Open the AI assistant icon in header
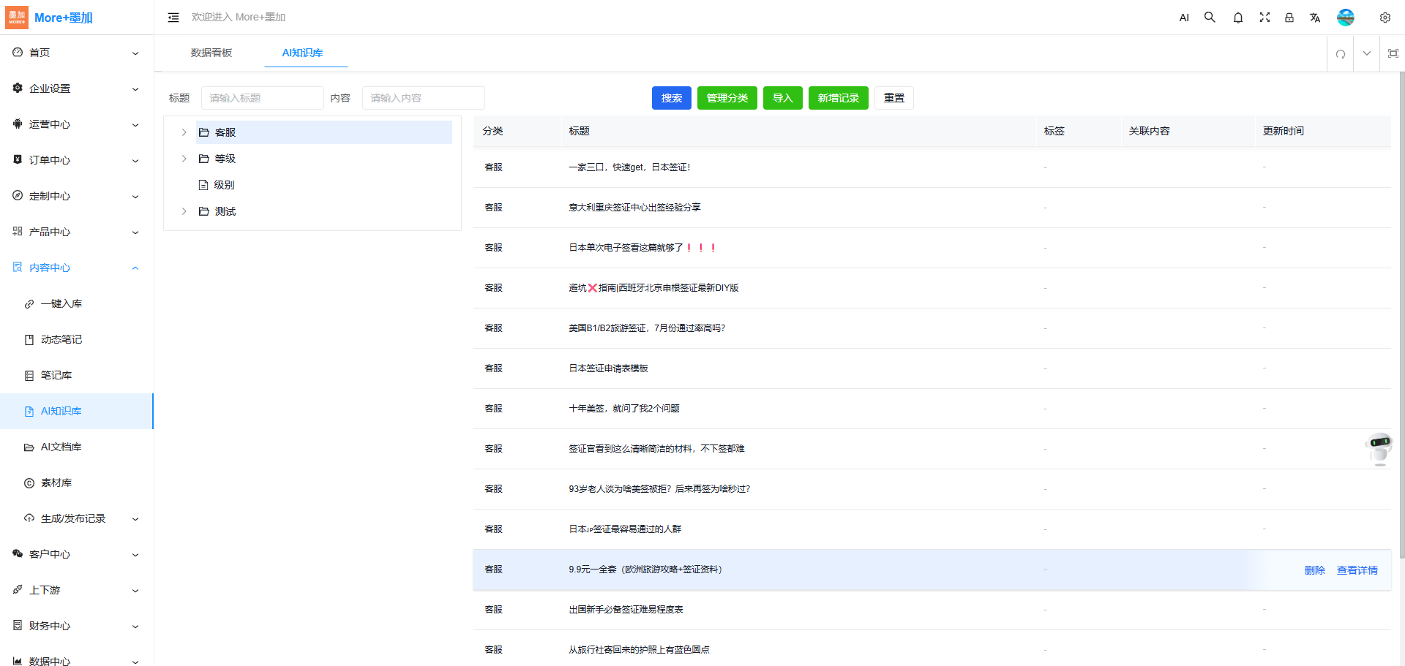This screenshot has width=1405, height=666. point(1184,18)
